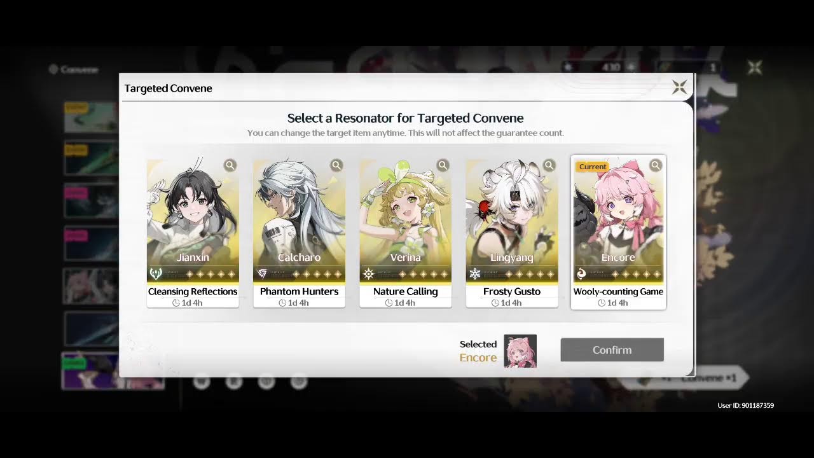
Task: Click the selected Encore portrait thumbnail
Action: [x=520, y=351]
